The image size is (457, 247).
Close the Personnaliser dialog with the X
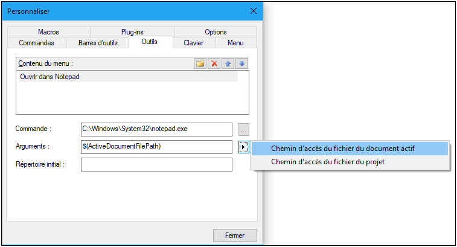pyautogui.click(x=254, y=11)
